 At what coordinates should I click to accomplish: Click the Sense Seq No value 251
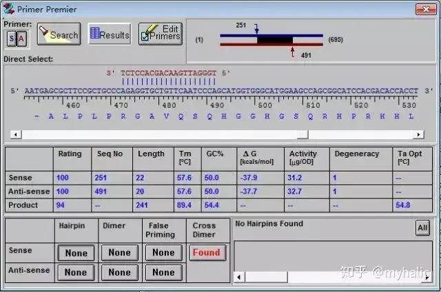(x=101, y=178)
